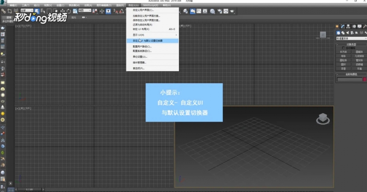Click the Select and Link chain icon
The image size is (367, 192).
(3, 11)
